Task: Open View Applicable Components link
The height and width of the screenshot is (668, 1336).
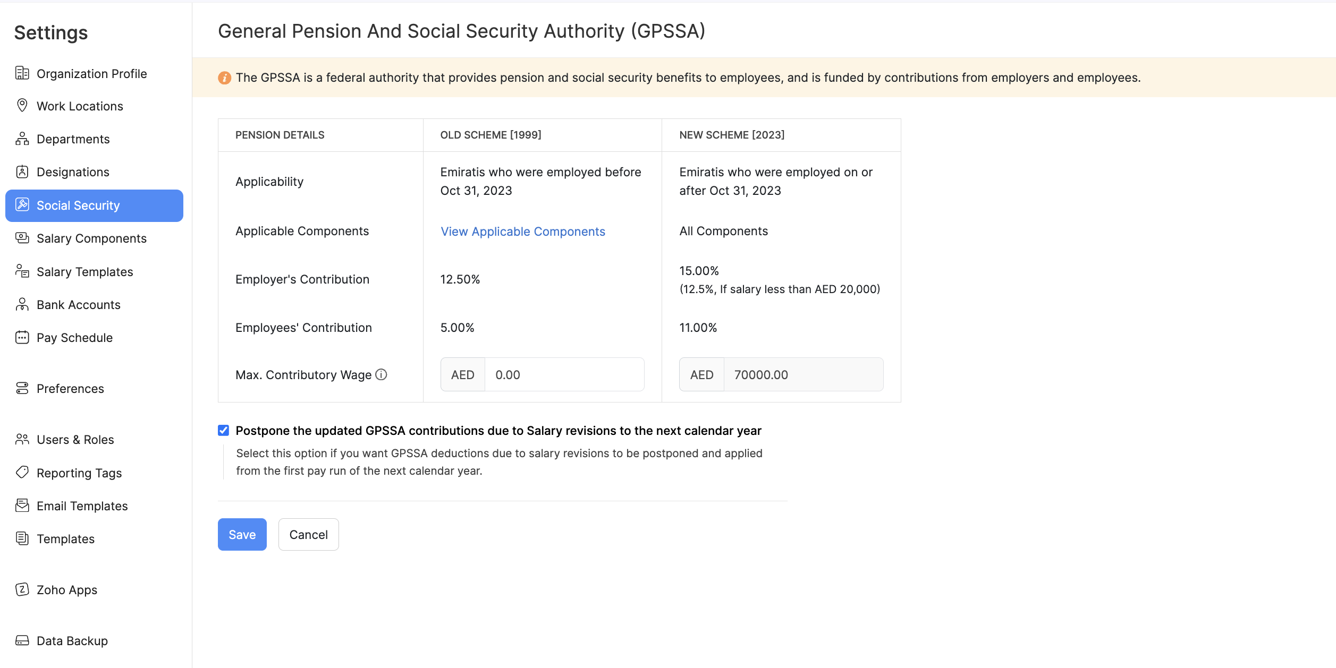Action: [522, 231]
